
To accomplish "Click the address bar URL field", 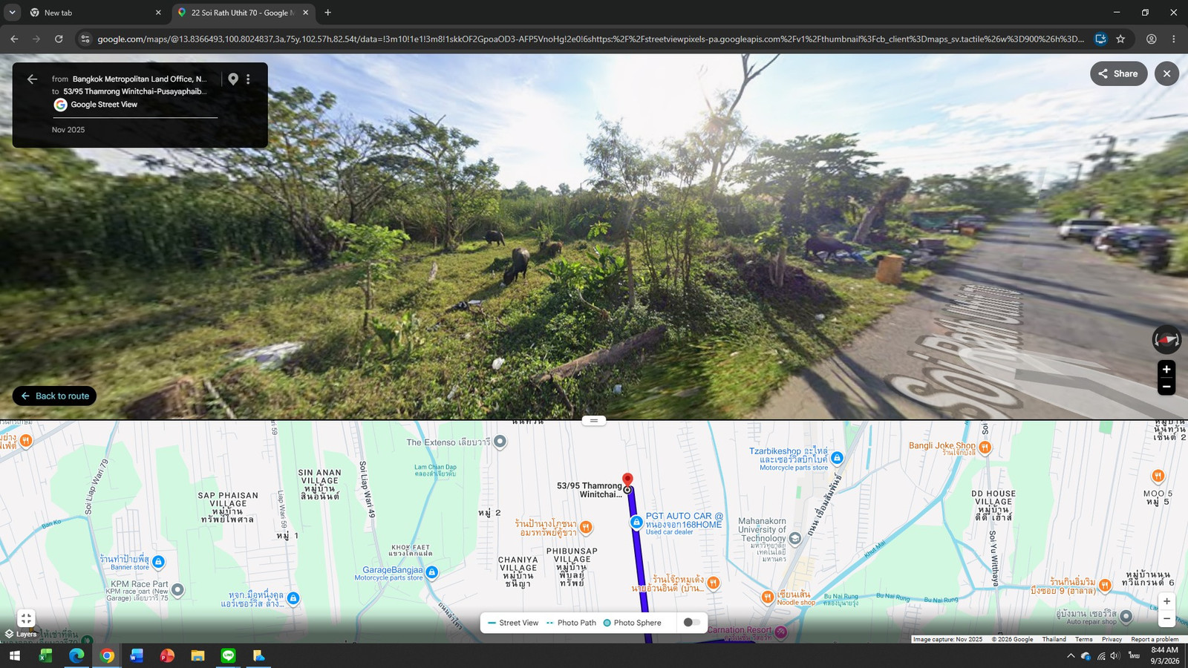I will (x=590, y=39).
